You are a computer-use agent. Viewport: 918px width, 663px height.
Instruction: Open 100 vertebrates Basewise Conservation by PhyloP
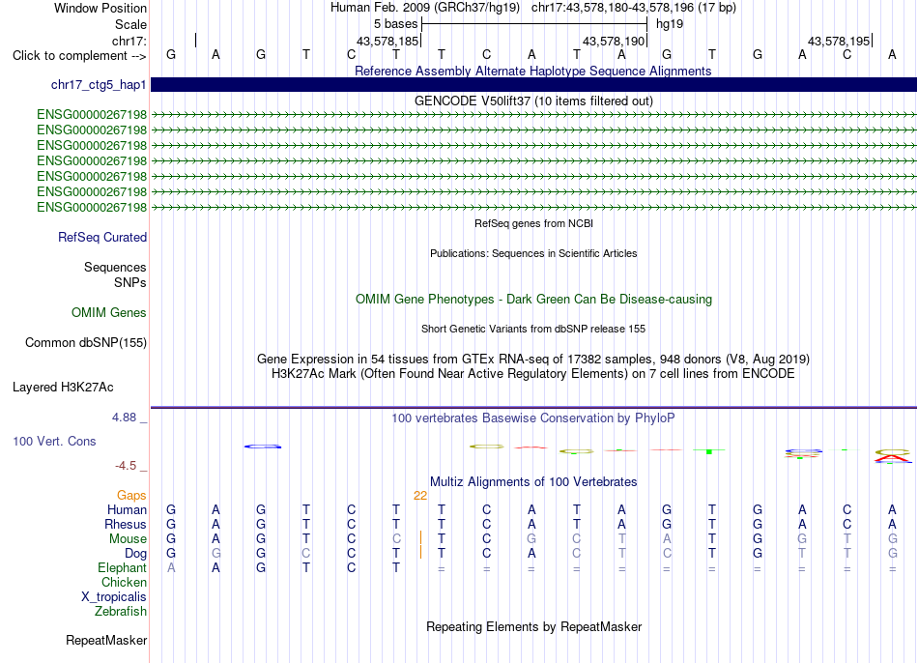(x=533, y=418)
